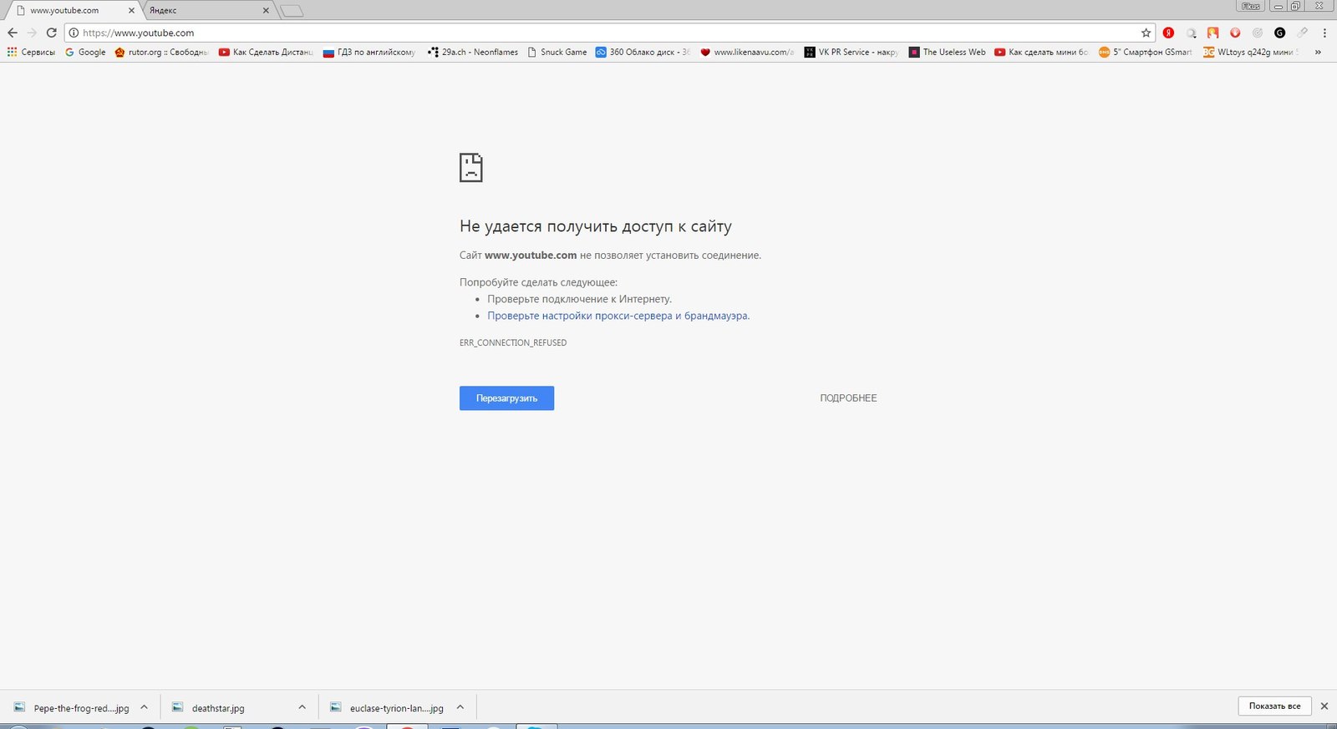Open the ГДЗ по английскому bookmark
Viewport: 1337px width, 729px height.
coord(369,52)
